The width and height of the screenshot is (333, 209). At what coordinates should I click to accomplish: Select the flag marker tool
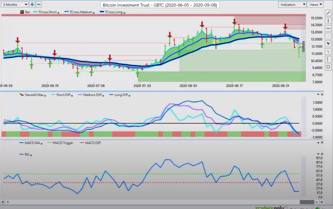(328, 44)
